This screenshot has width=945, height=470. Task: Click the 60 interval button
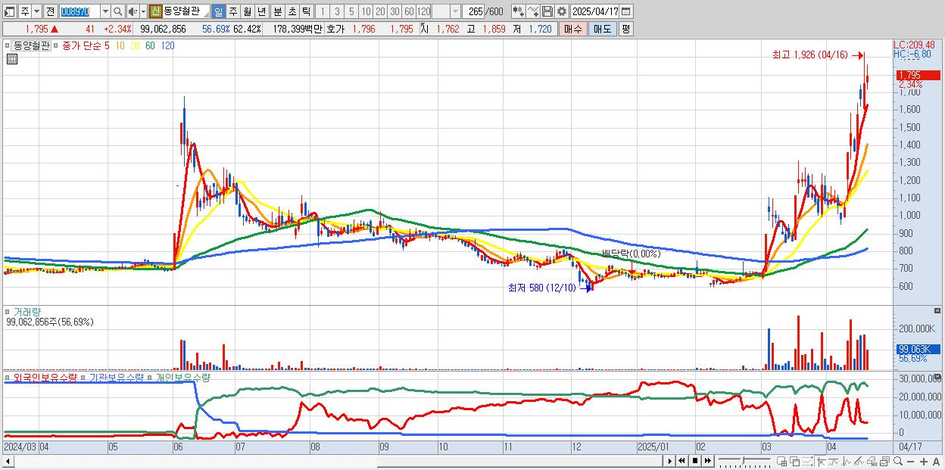point(409,11)
